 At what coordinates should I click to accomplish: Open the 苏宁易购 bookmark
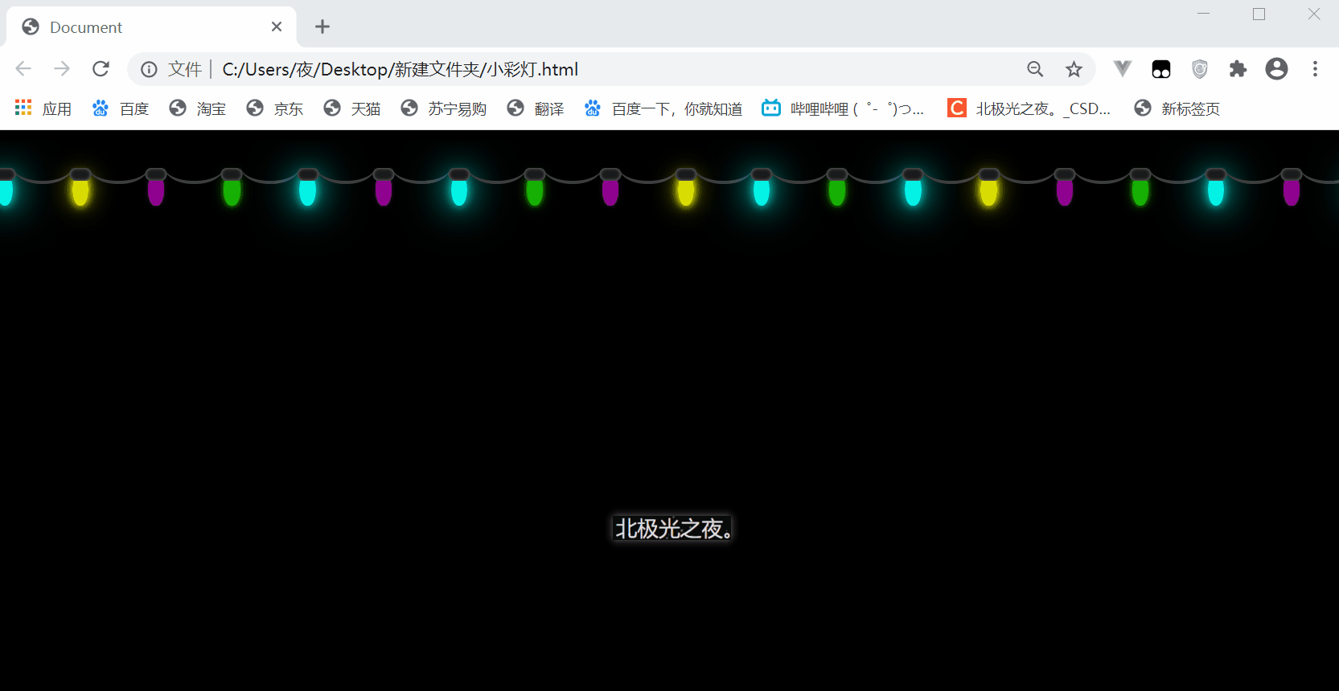(x=444, y=108)
